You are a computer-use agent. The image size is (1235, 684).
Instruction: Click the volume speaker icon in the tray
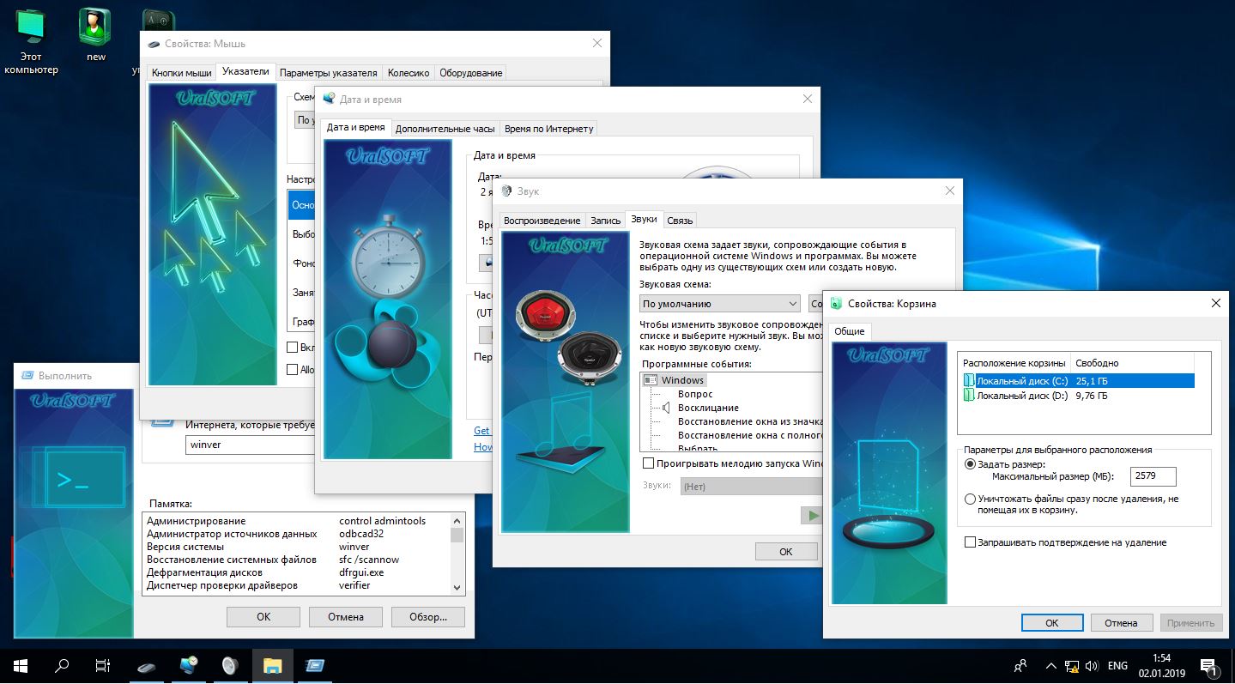pos(1092,665)
